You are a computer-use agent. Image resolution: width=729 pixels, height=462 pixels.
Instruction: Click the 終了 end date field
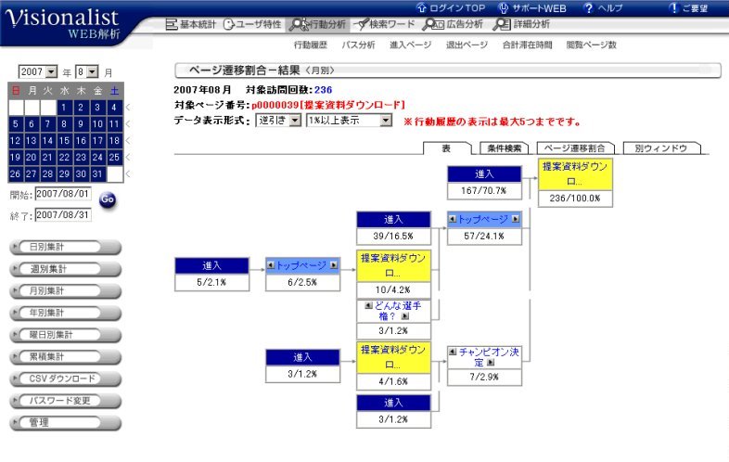pyautogui.click(x=63, y=215)
